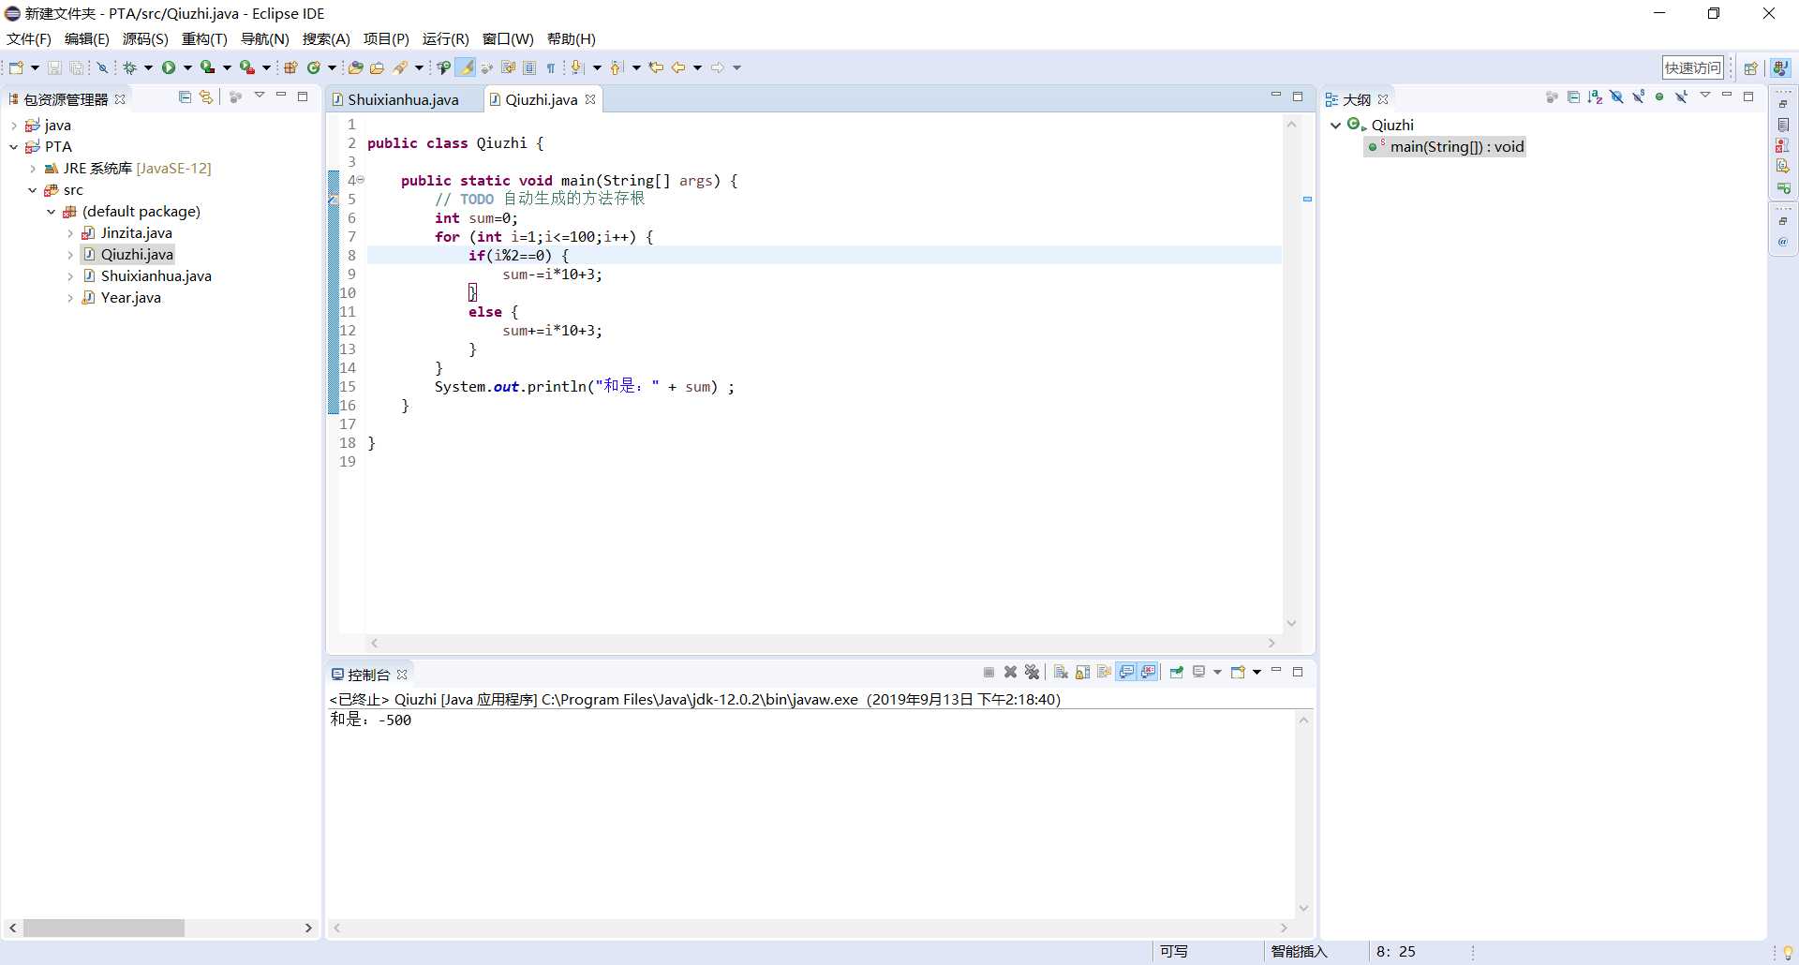
Task: Select the Java perspective icon
Action: pos(1780,68)
